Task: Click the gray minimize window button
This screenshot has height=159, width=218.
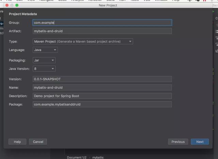Action: point(12,5)
